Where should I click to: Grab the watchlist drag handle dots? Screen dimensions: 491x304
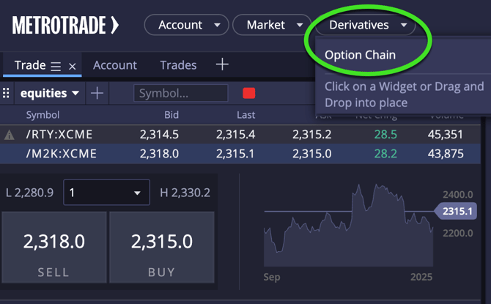coord(6,93)
